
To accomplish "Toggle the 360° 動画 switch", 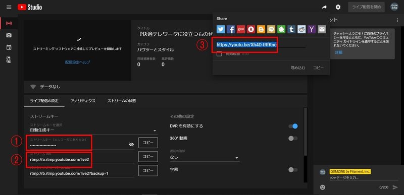I will tap(293, 138).
